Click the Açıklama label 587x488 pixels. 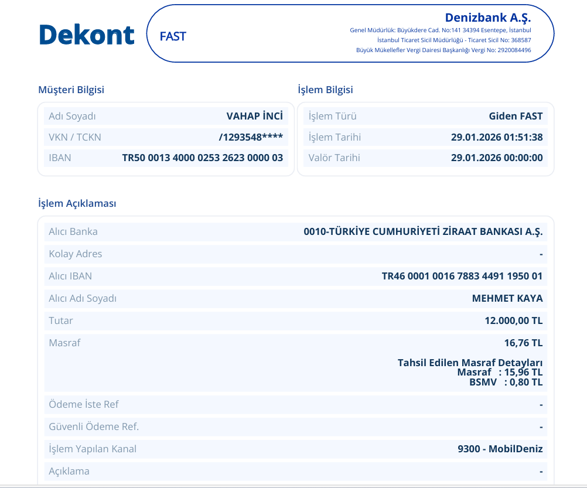(x=69, y=471)
